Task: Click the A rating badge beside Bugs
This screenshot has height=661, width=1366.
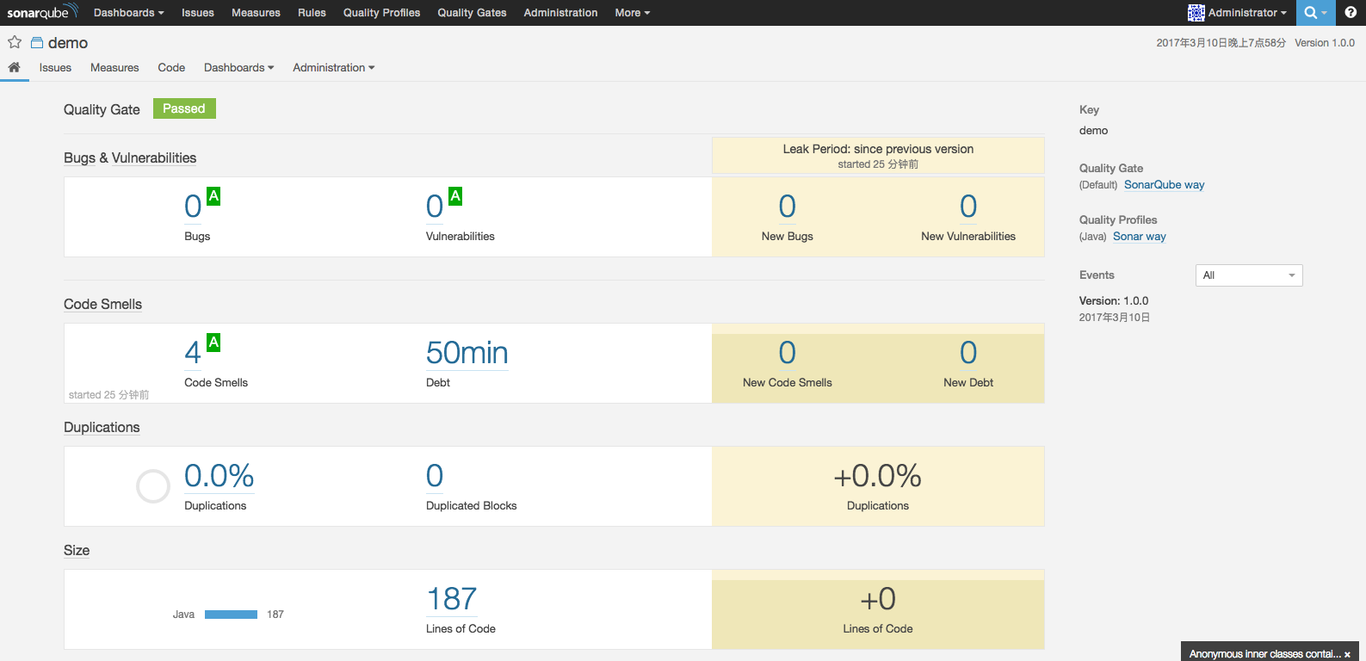Action: click(x=213, y=196)
